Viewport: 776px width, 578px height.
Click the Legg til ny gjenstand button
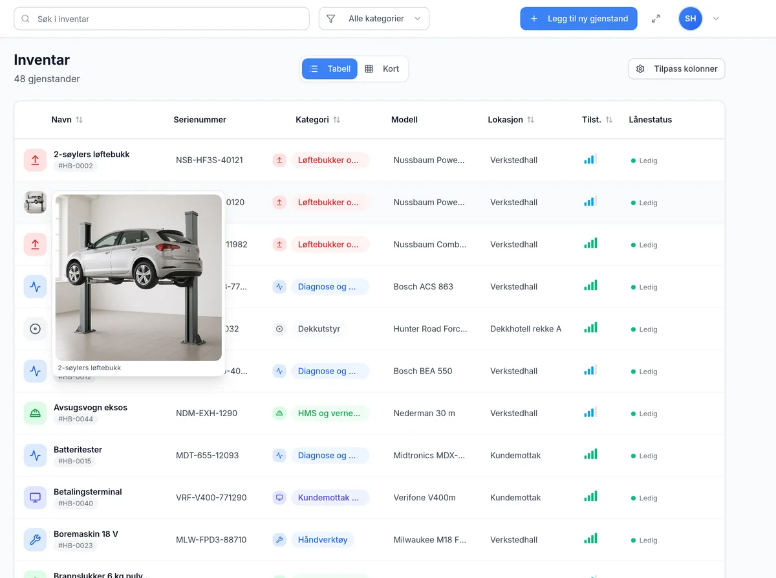579,19
